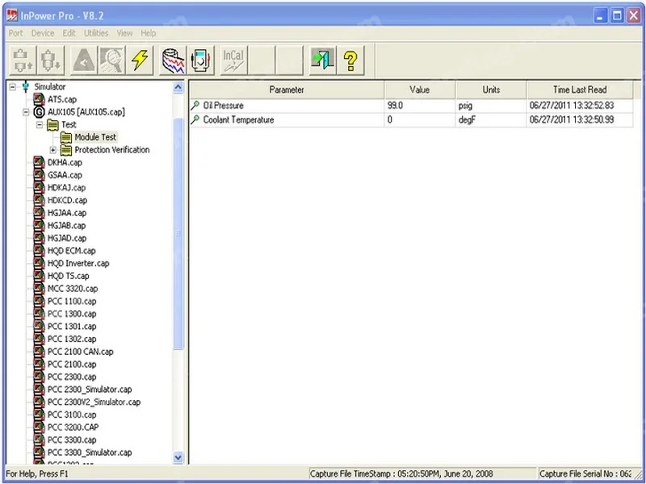Click the tree scrollbar up arrow

pyautogui.click(x=178, y=87)
